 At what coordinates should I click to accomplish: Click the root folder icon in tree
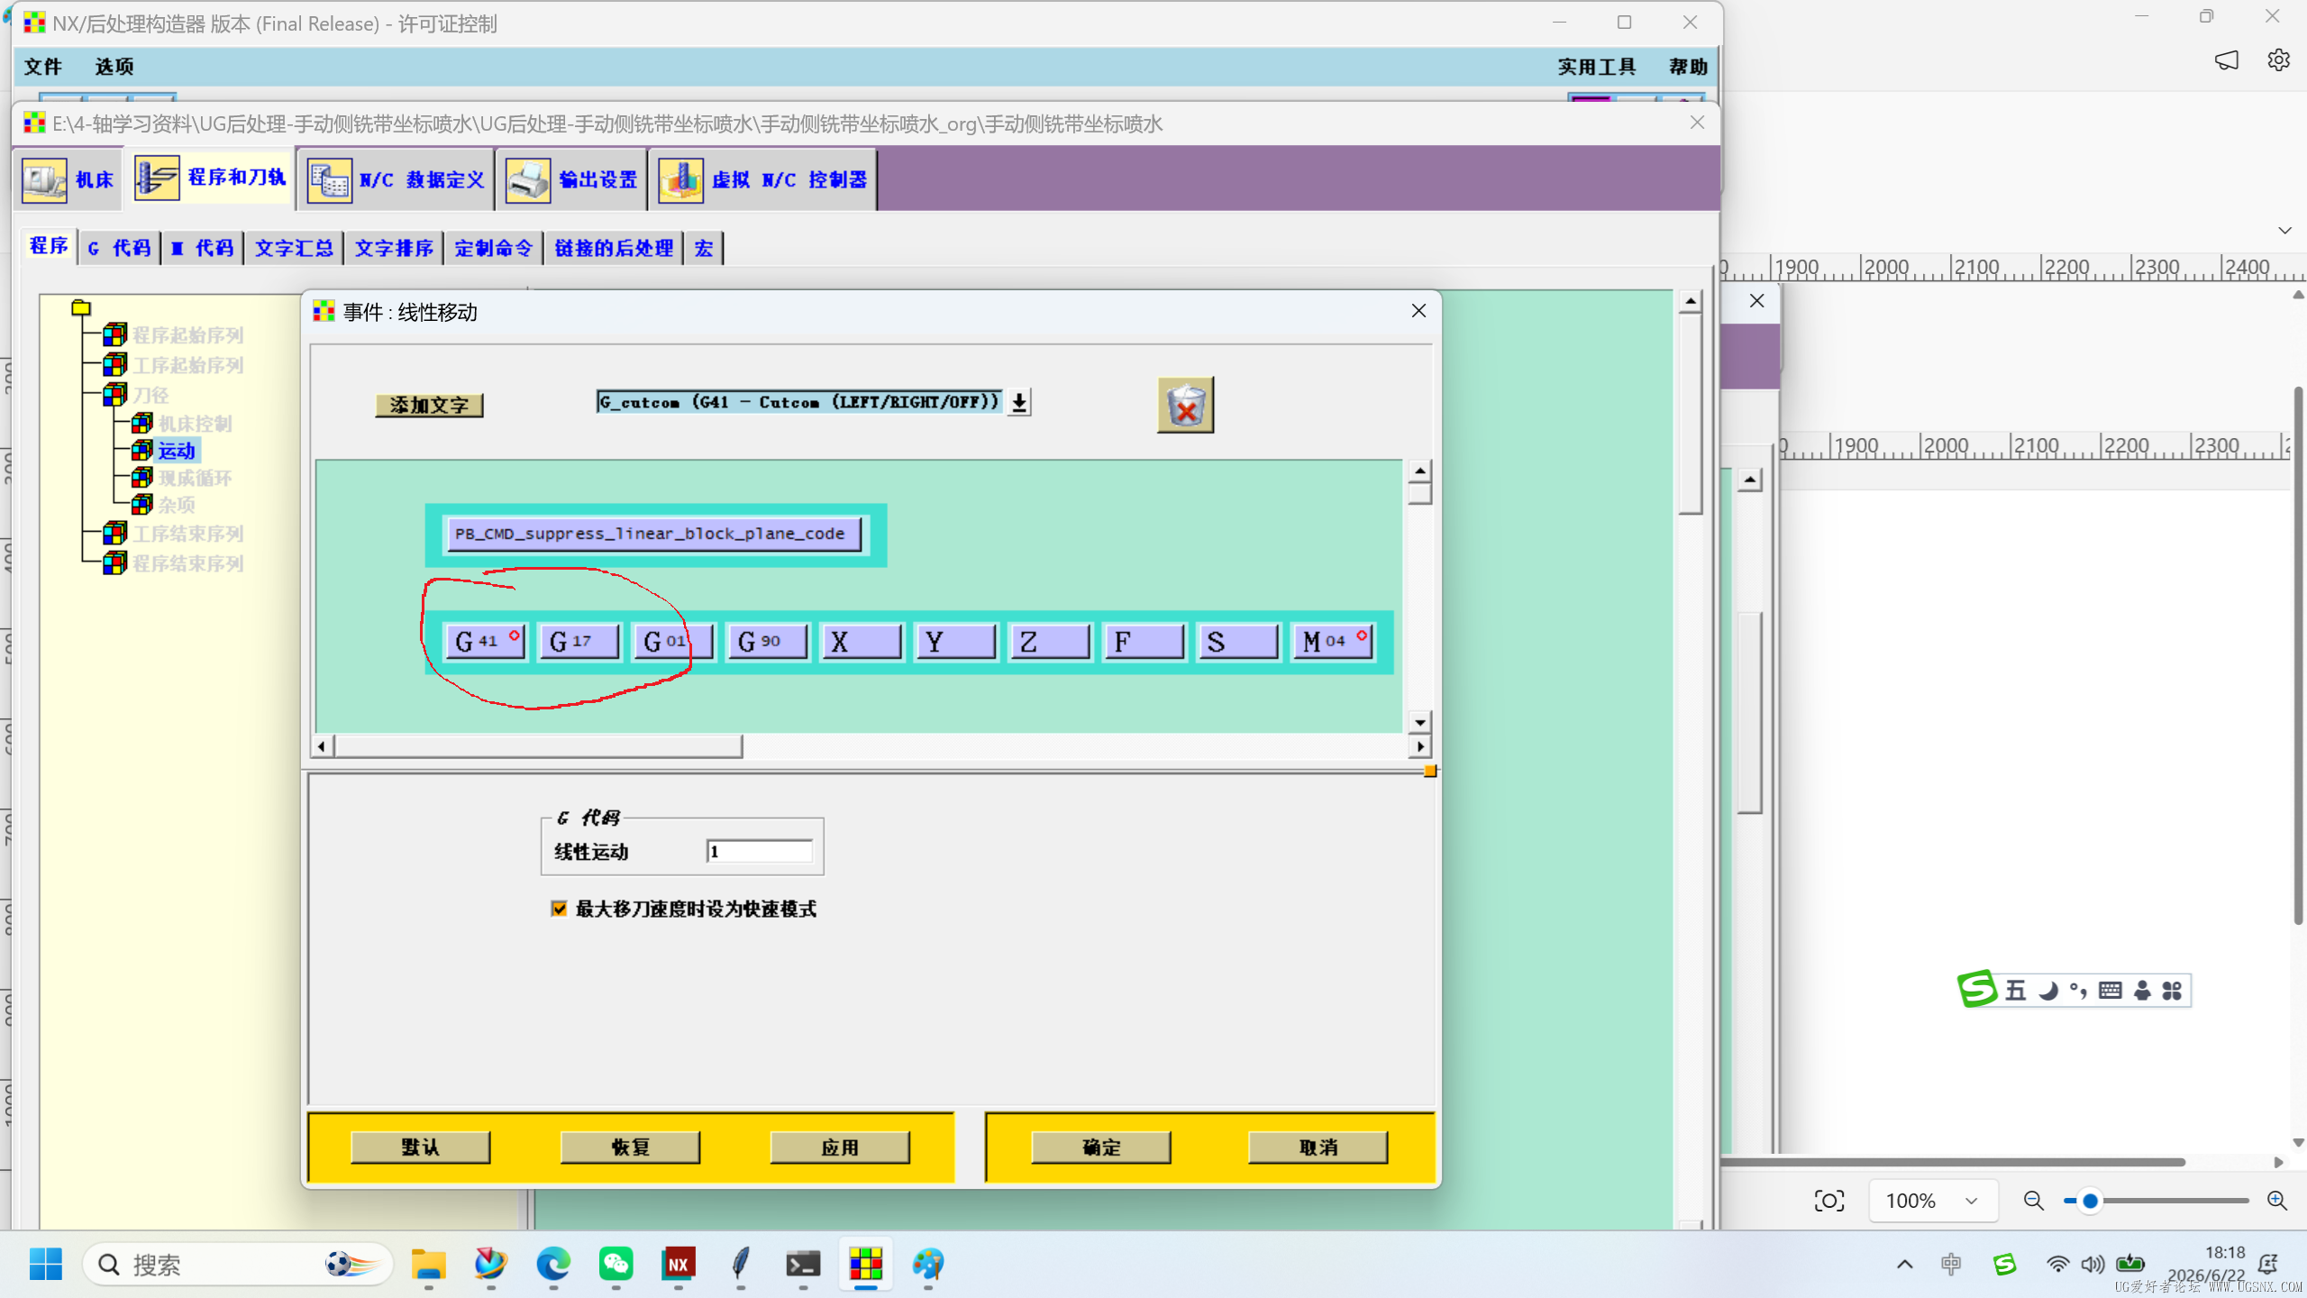coord(81,308)
